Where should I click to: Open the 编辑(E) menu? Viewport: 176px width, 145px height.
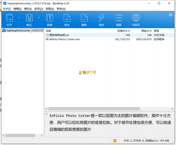click(x=18, y=9)
